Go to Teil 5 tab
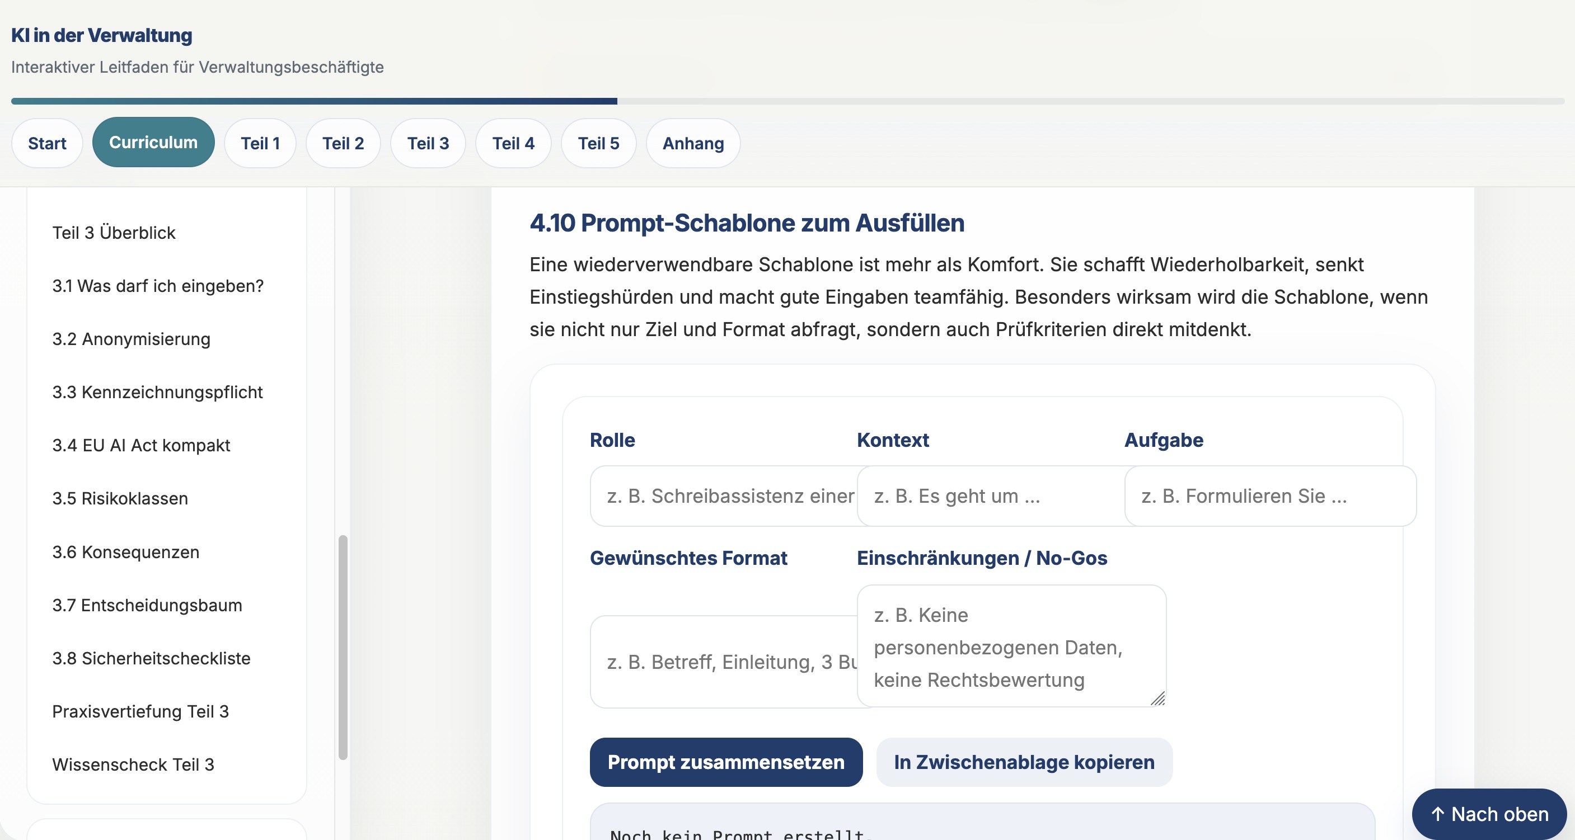1575x840 pixels. (x=598, y=143)
